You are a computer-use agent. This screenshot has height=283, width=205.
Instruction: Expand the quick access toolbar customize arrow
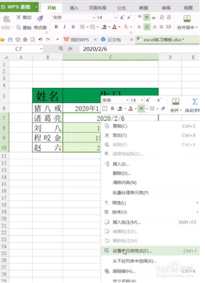[x=57, y=40]
